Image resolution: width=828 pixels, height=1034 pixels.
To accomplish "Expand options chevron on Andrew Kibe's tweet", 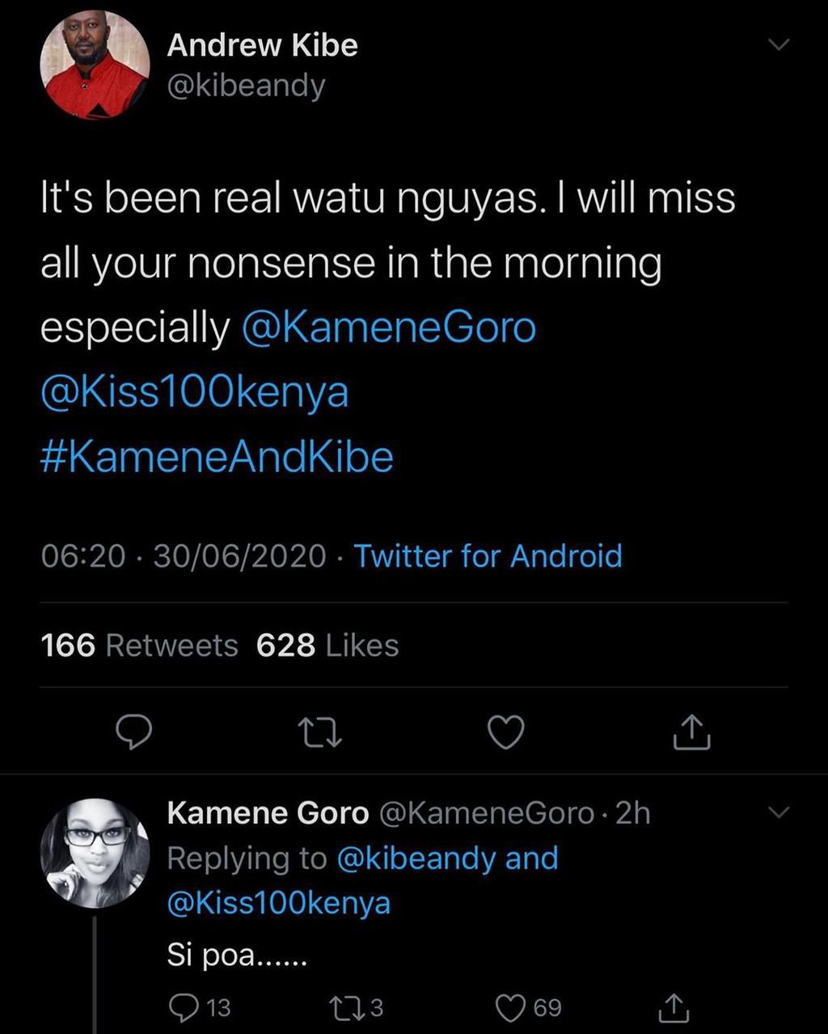I will 778,45.
